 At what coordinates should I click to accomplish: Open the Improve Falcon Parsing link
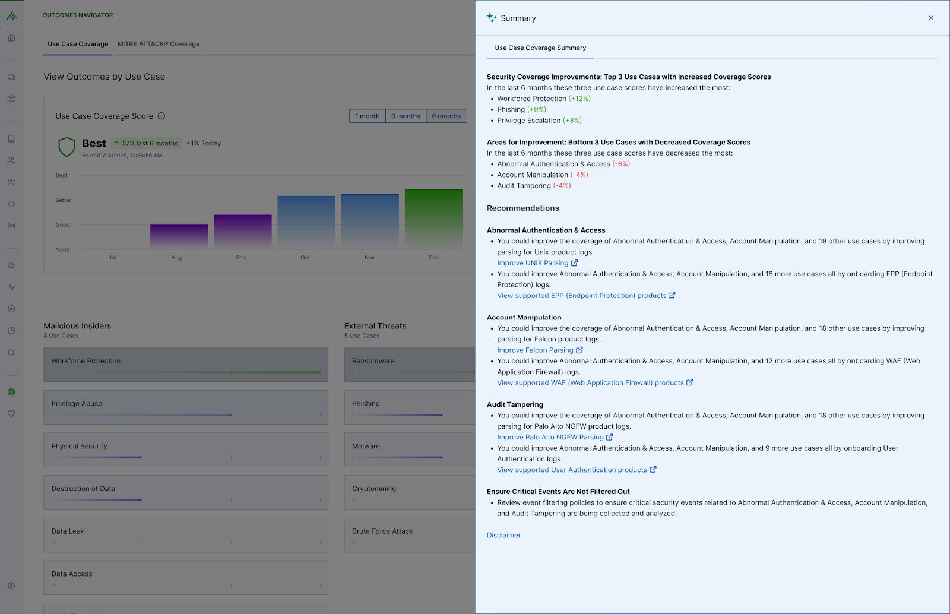535,350
